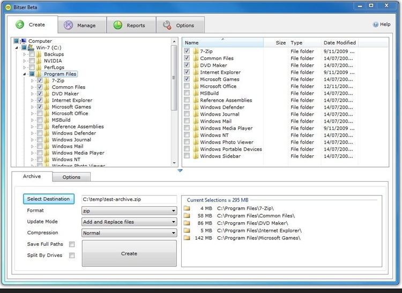The width and height of the screenshot is (402, 293).
Task: Expand the Backups folder in the tree
Action: (x=25, y=54)
